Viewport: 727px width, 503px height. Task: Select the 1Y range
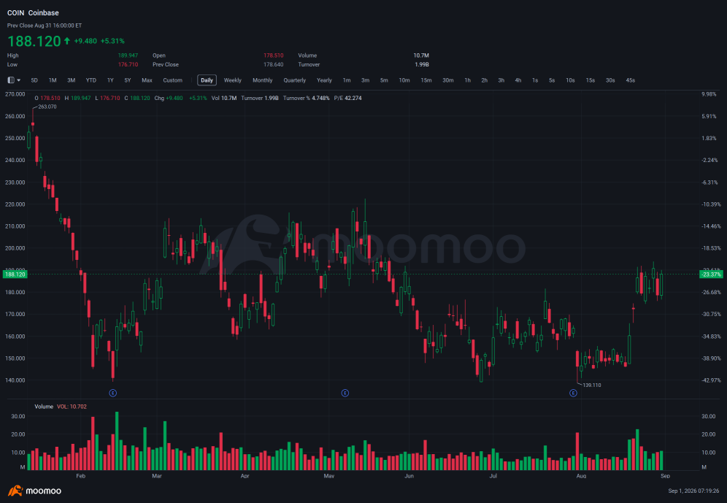110,80
